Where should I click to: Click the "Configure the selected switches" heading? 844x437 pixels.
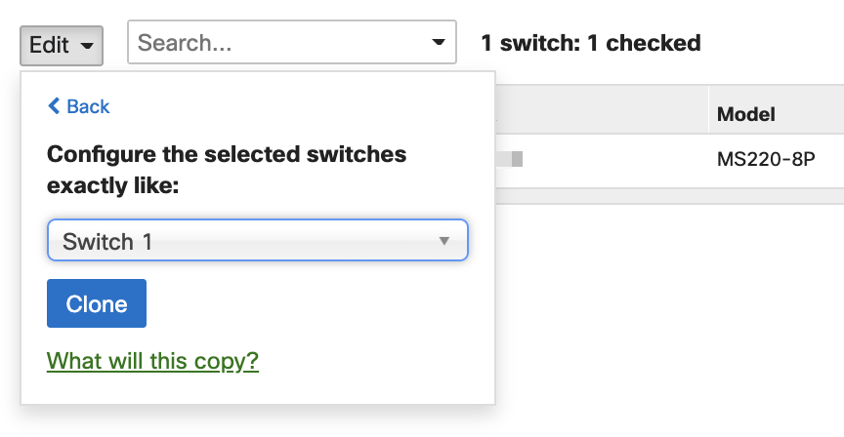227,154
